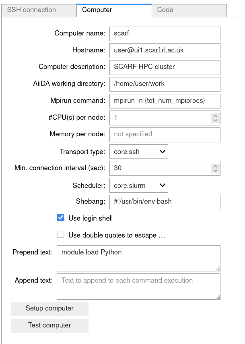This screenshot has width=245, height=344.
Task: Select the Shebang input field
Action: (165, 202)
